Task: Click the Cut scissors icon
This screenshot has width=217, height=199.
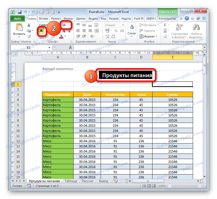Action: coord(29,25)
